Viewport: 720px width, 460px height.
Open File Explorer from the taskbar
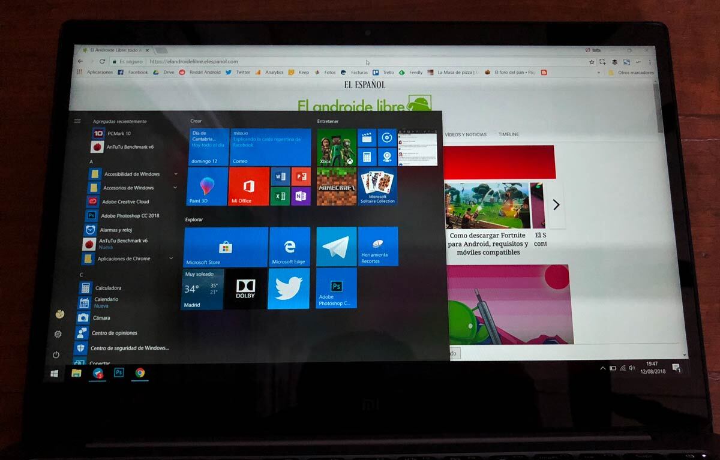(76, 373)
